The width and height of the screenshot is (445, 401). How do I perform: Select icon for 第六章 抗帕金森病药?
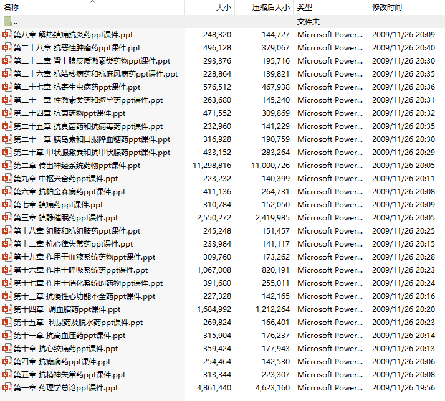[7, 191]
